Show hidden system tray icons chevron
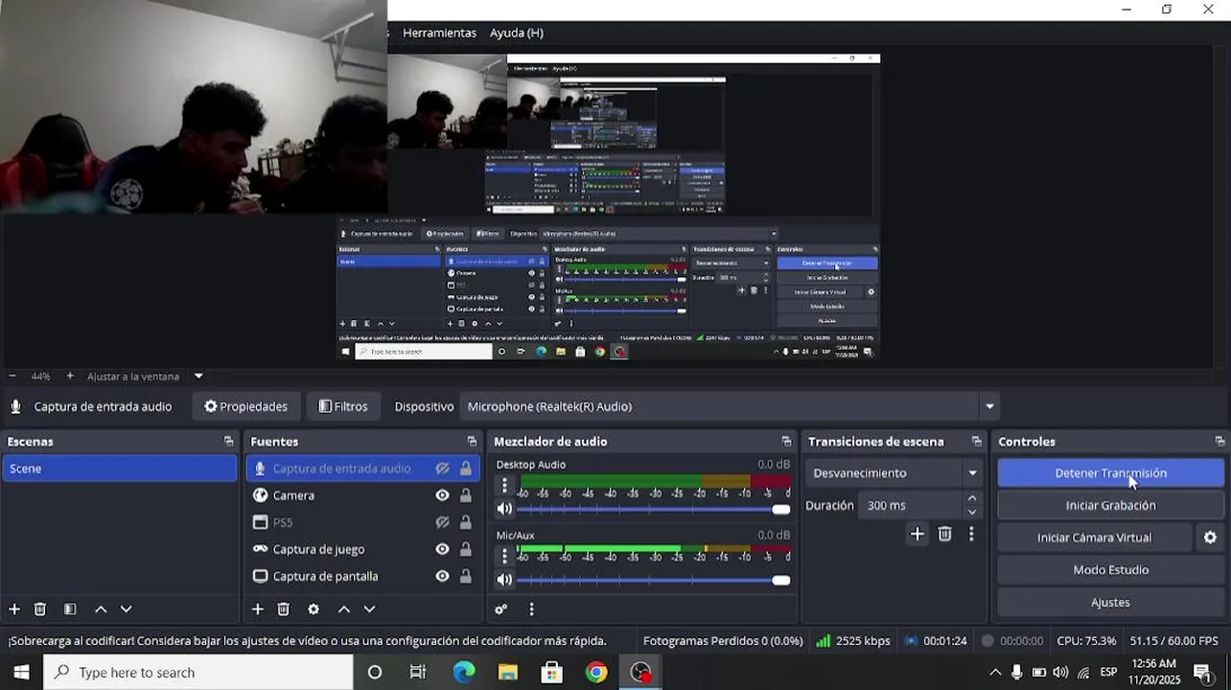The width and height of the screenshot is (1231, 690). click(995, 672)
